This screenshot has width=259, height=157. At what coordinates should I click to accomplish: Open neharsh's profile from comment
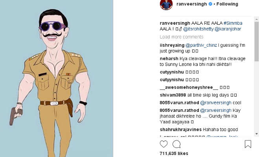coord(169,58)
